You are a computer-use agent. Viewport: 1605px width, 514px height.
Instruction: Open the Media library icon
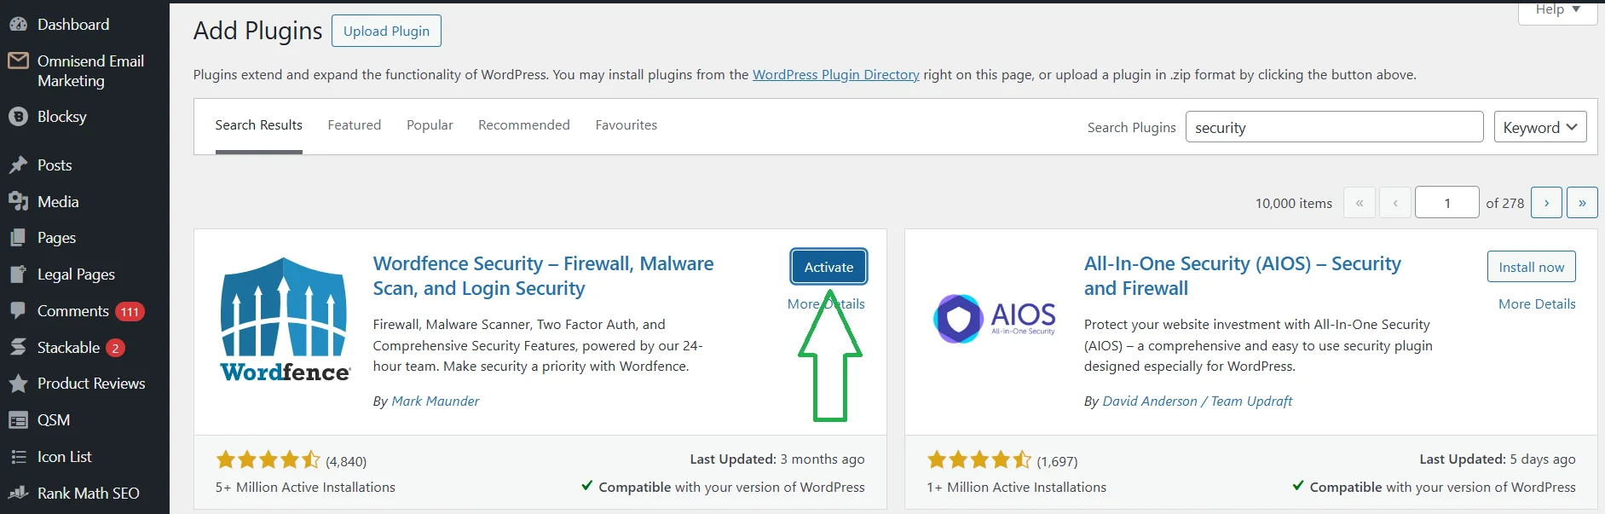18,202
